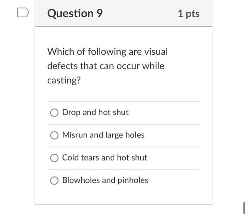Click the "Cold tears and hot shut" answer text
Screen dimensions: 247x214
point(104,158)
